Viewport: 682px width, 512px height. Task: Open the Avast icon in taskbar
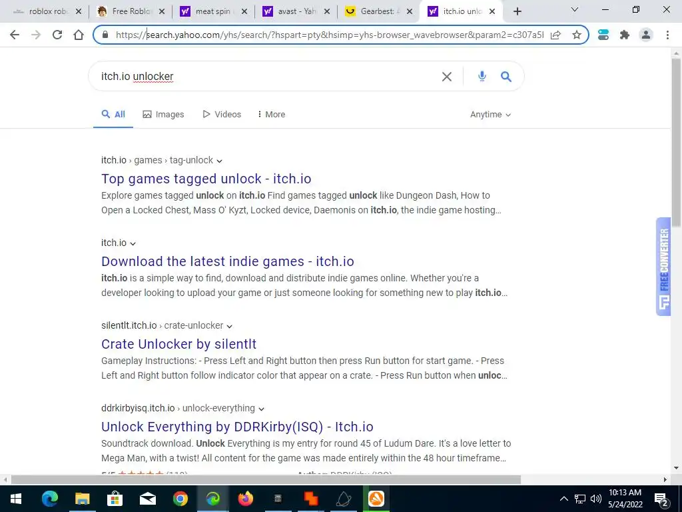click(x=376, y=499)
